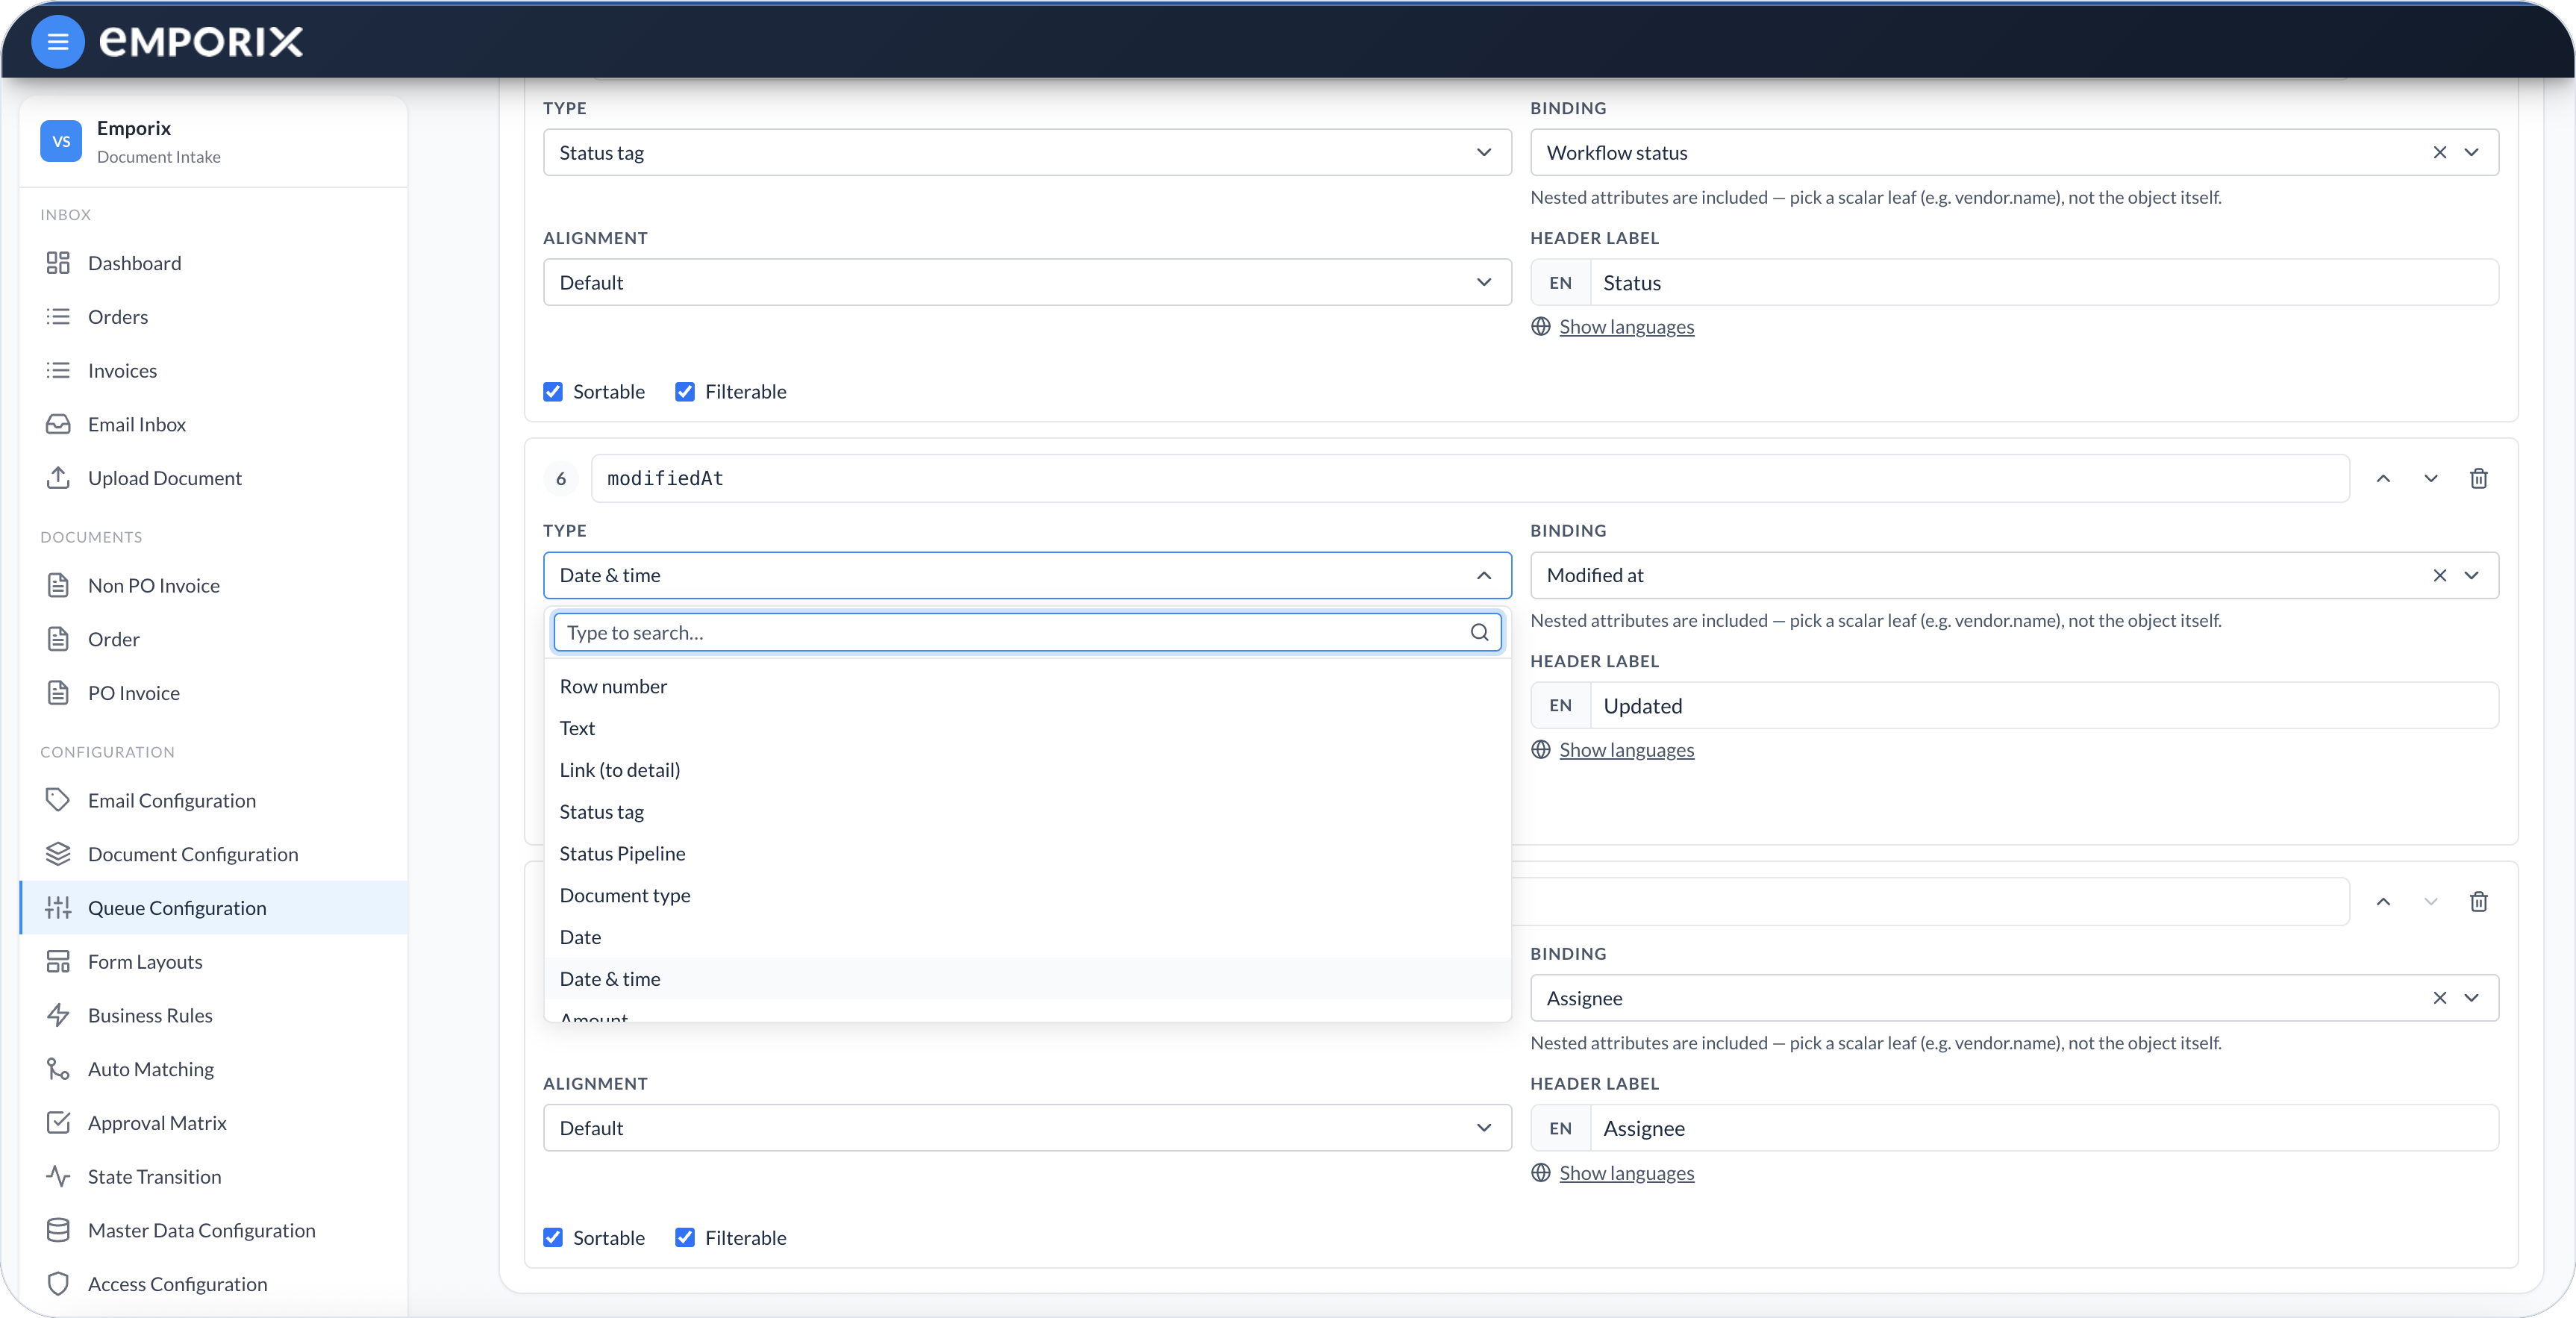The image size is (2576, 1318).
Task: Move the Assignee column up
Action: click(x=2383, y=901)
